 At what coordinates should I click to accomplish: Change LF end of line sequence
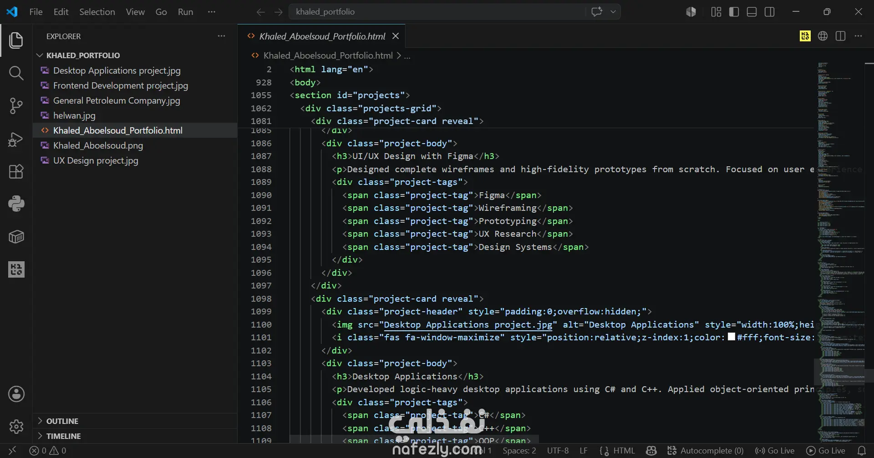pyautogui.click(x=583, y=450)
